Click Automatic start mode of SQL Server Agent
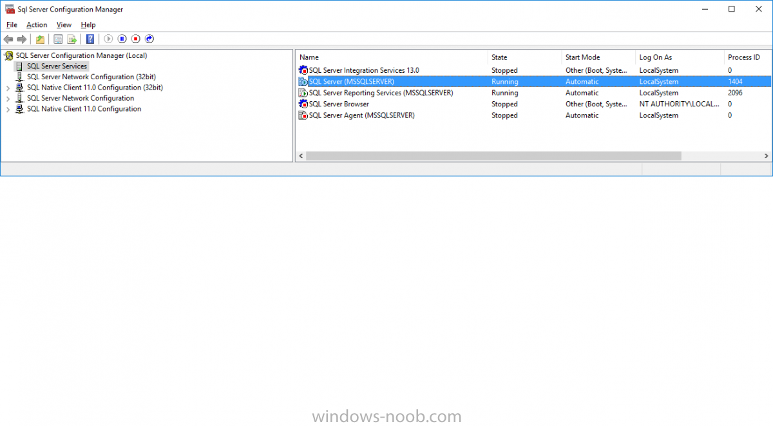Image resolution: width=773 pixels, height=426 pixels. pyautogui.click(x=582, y=115)
